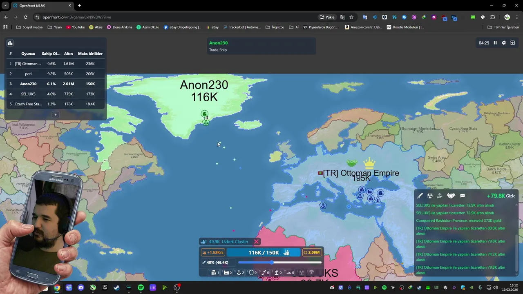Pause the game with the pause button
The width and height of the screenshot is (523, 294).
[x=495, y=43]
